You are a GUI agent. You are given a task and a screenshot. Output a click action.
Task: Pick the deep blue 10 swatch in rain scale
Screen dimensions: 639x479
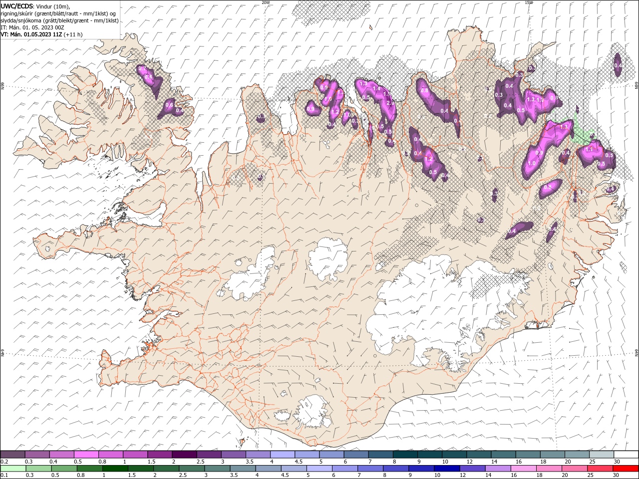coord(446,469)
